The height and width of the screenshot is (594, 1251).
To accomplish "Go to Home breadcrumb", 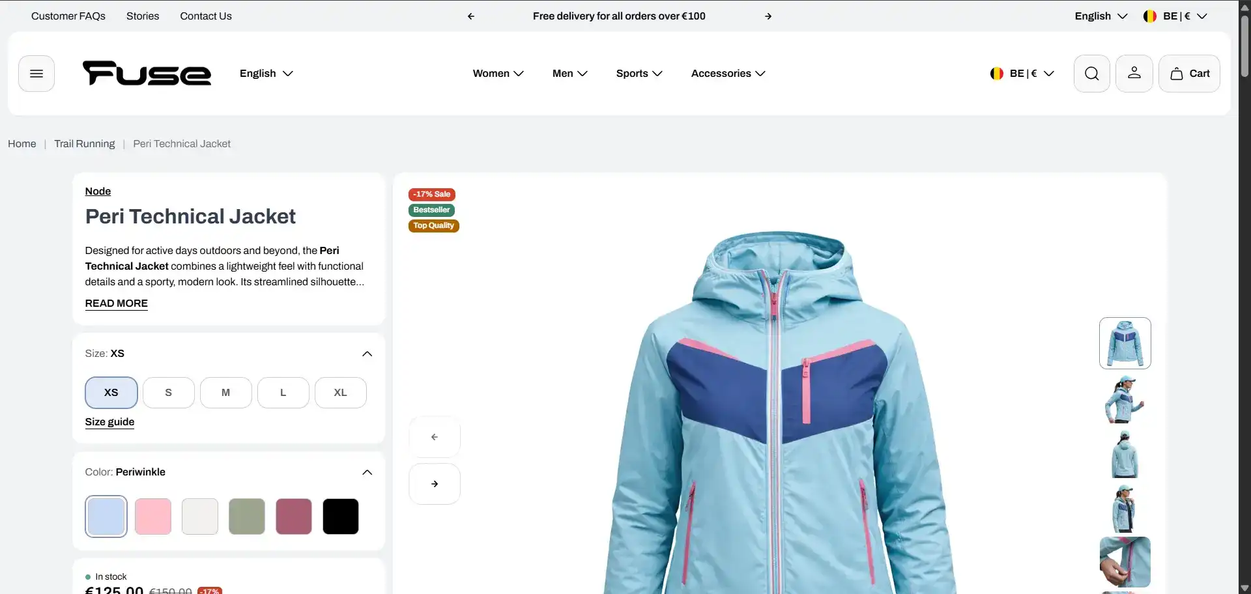I will coord(22,144).
